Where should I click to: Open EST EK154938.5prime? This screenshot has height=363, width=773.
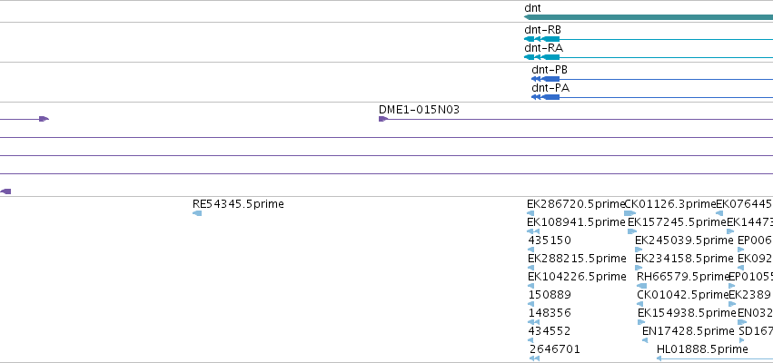687,313
